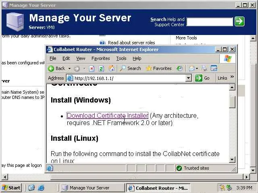Expand the address bar dropdown arrow

tap(189, 78)
